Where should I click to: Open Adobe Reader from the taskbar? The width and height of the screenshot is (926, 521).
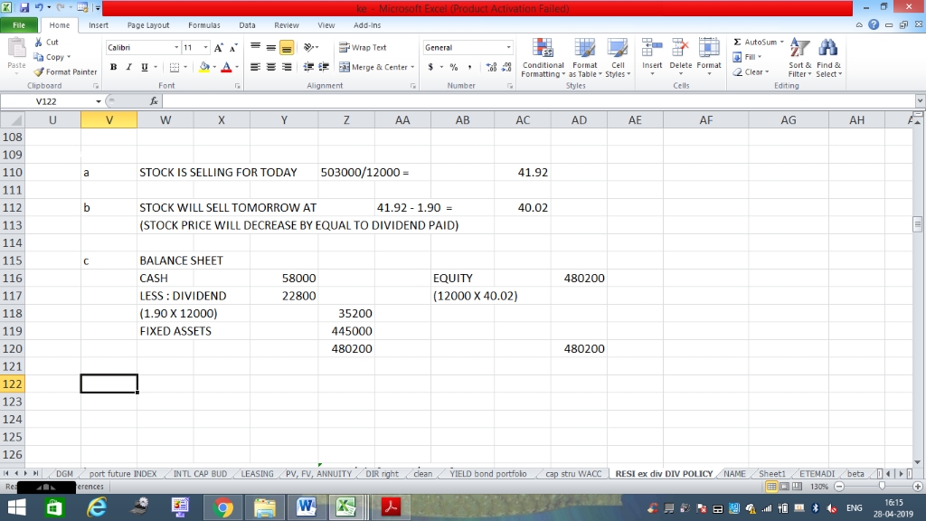click(x=390, y=507)
